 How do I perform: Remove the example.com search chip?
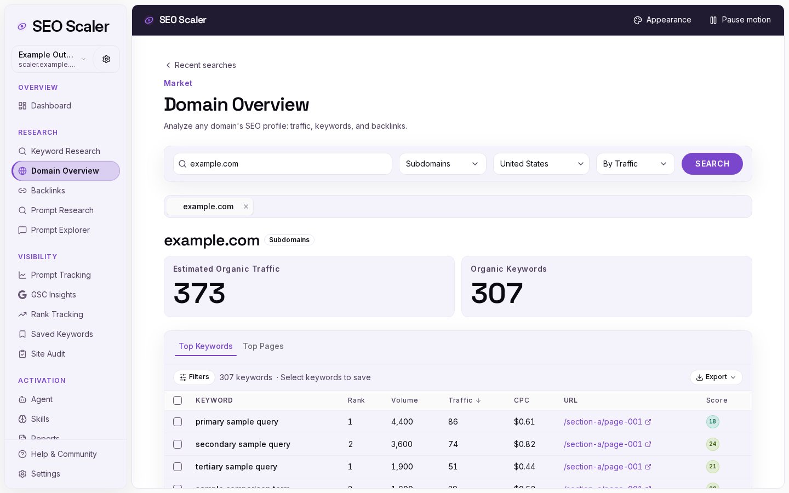click(x=246, y=207)
